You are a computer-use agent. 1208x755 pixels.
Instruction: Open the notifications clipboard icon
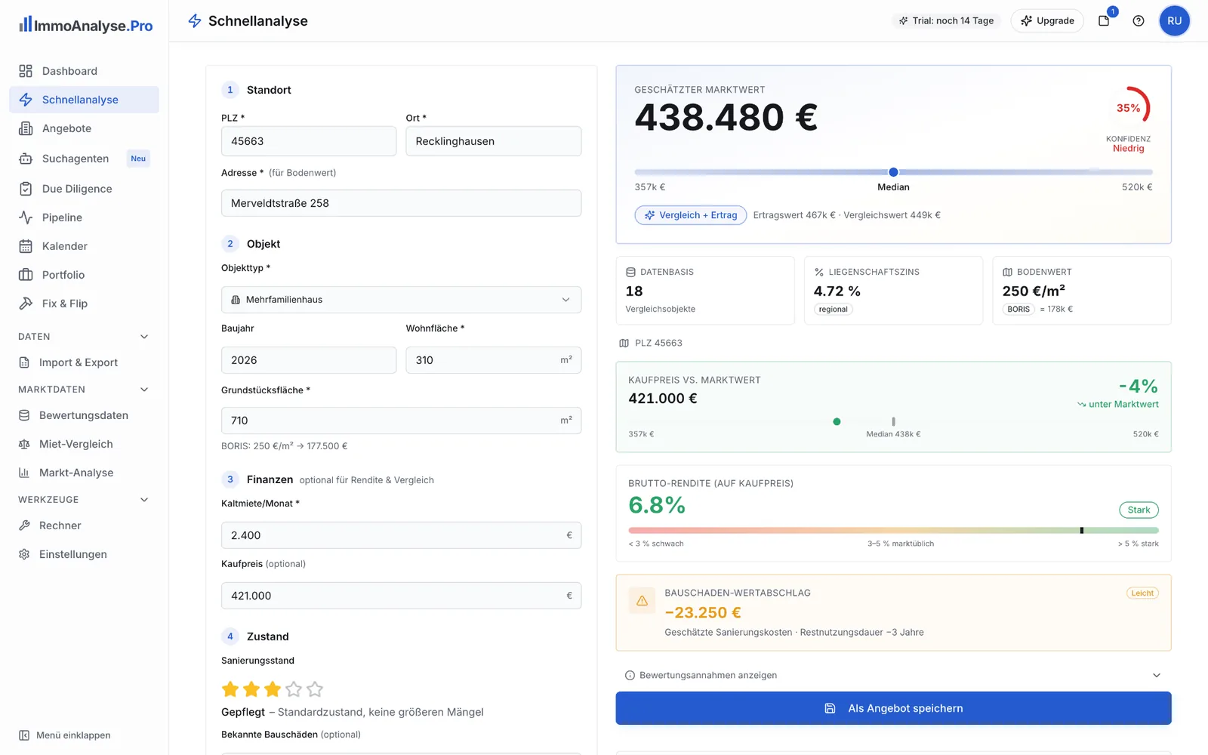1104,21
